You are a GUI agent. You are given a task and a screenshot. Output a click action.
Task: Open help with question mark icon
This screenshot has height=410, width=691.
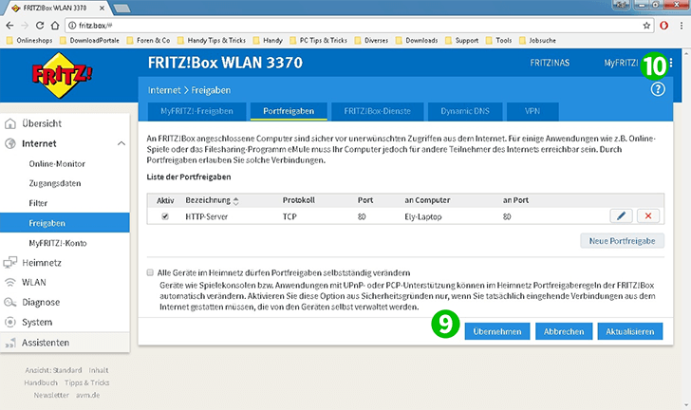pos(658,89)
